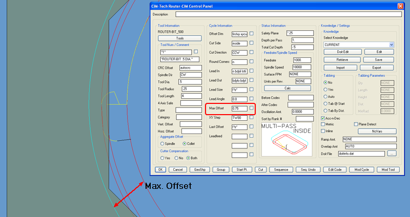Click the Feedrate input field
The width and height of the screenshot is (410, 217).
[302, 60]
